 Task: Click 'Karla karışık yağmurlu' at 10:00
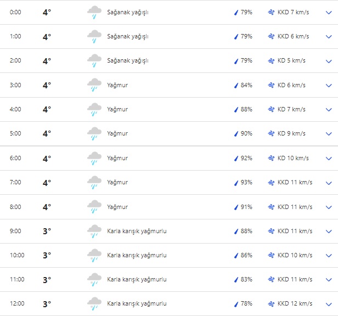(137, 256)
